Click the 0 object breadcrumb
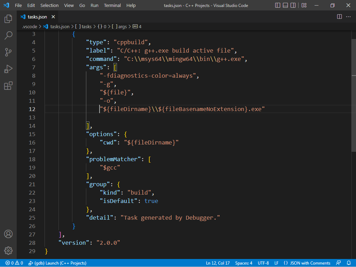This screenshot has height=267, width=356. (102, 26)
